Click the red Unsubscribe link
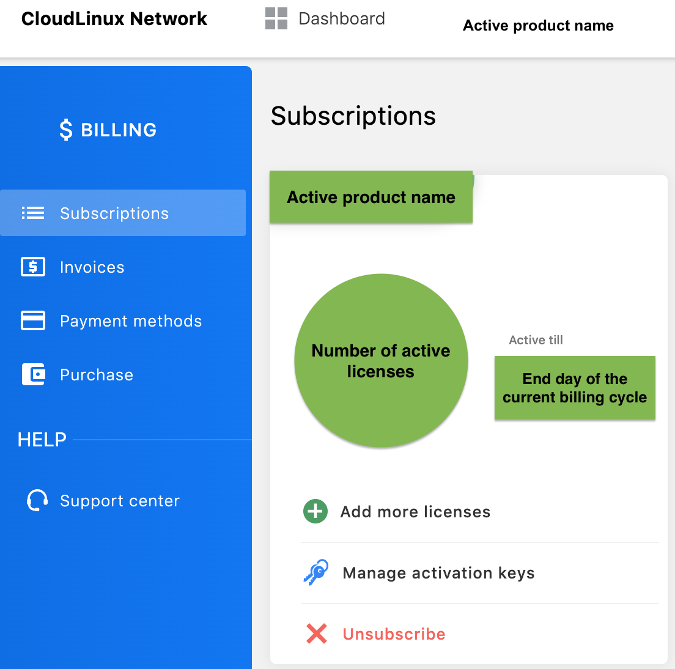This screenshot has width=675, height=669. coord(394,634)
